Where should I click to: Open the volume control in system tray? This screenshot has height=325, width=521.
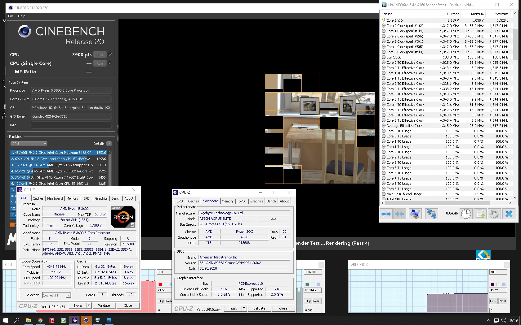click(503, 320)
